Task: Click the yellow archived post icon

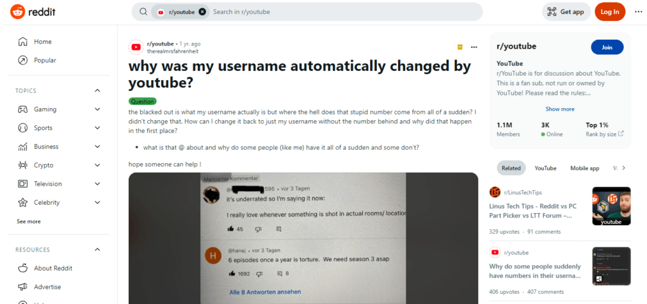Action: pos(460,47)
